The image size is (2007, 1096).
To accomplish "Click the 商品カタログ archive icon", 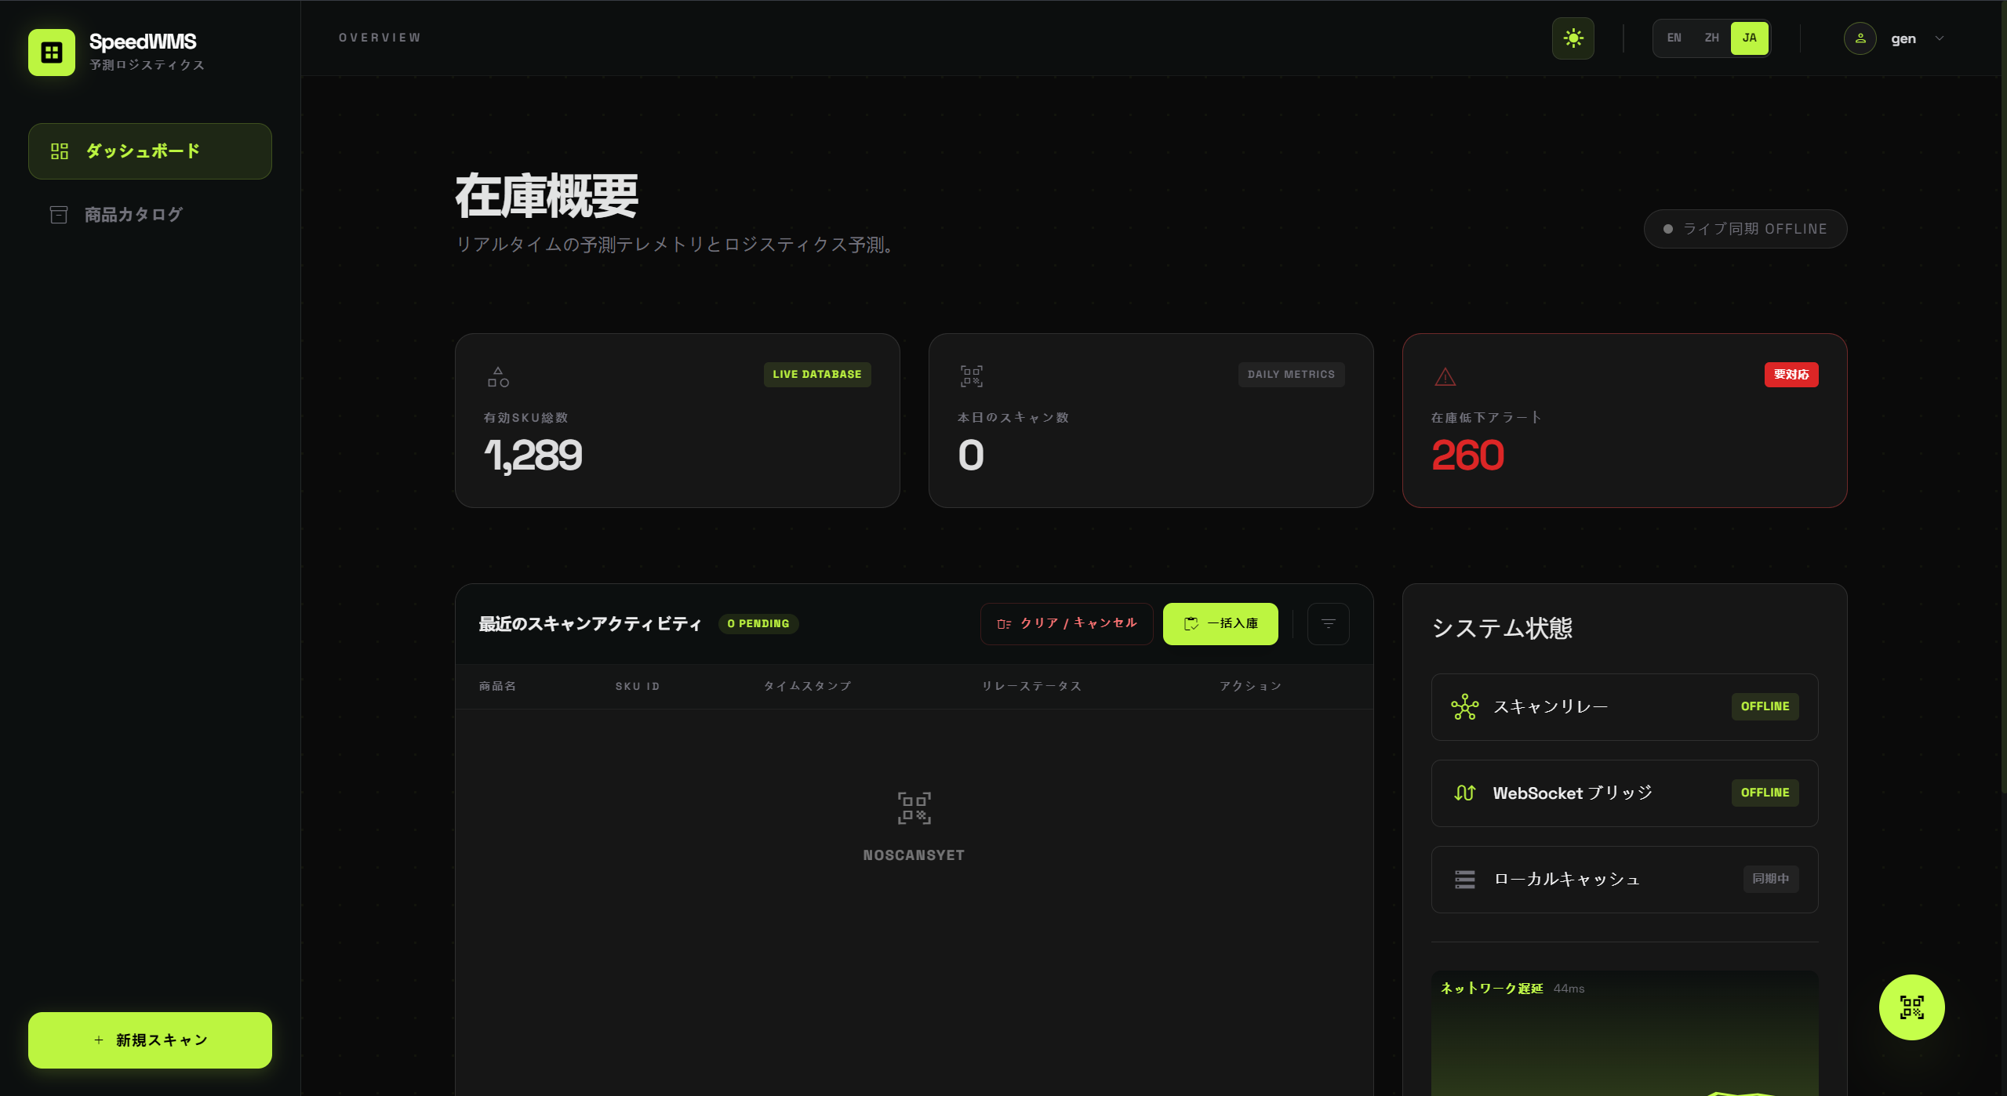I will click(x=59, y=215).
